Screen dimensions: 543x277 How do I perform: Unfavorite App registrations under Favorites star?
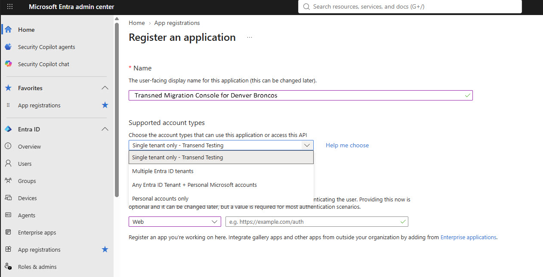point(105,105)
